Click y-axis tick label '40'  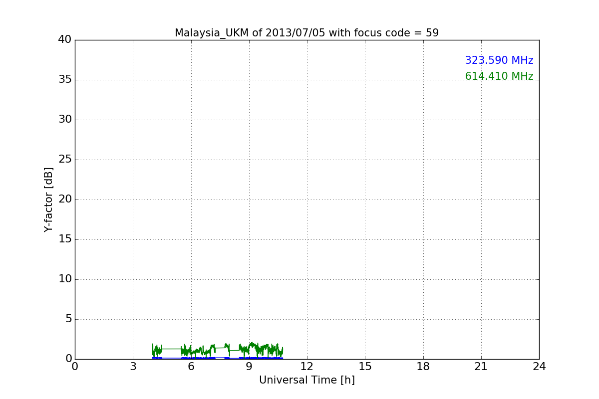click(x=65, y=40)
